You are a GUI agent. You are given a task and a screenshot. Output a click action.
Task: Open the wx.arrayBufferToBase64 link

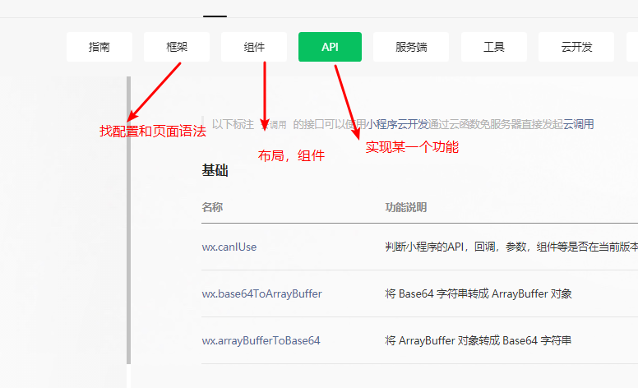pos(261,340)
